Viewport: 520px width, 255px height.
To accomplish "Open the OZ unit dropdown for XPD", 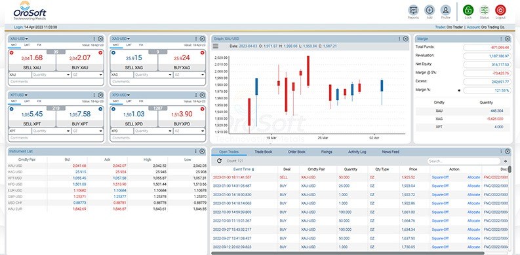I will click(x=190, y=131).
